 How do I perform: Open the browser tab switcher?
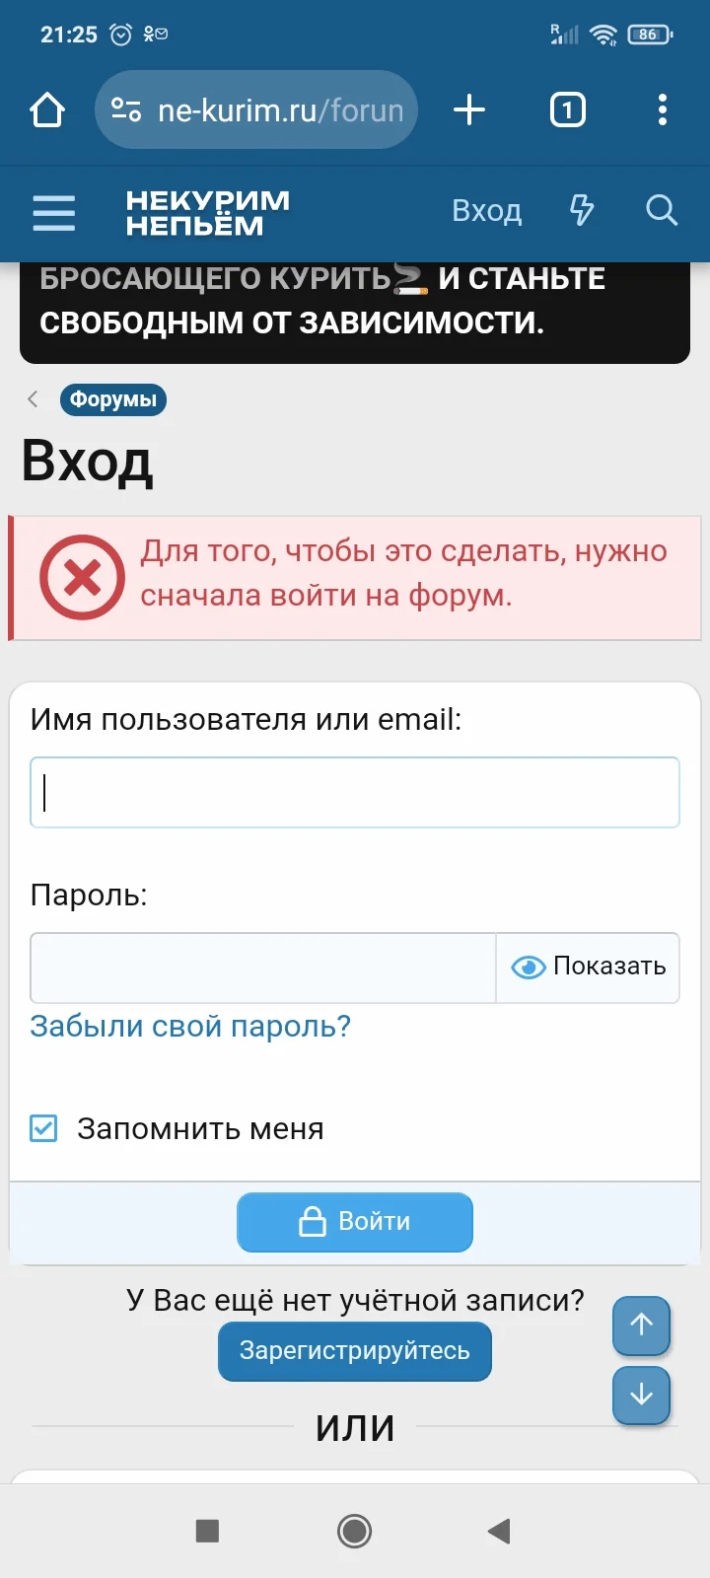pos(567,110)
